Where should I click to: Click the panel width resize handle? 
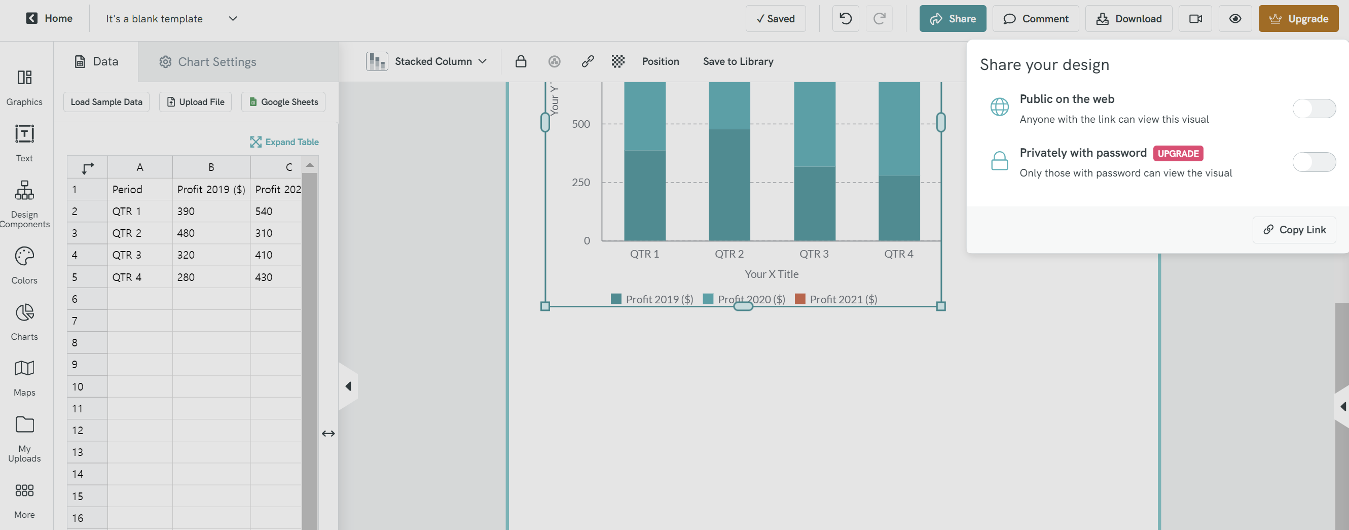329,433
